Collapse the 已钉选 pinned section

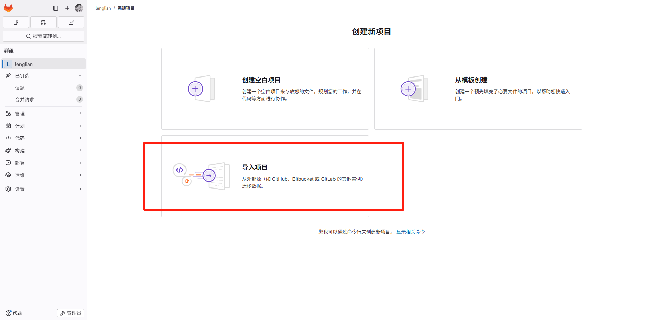coord(80,75)
